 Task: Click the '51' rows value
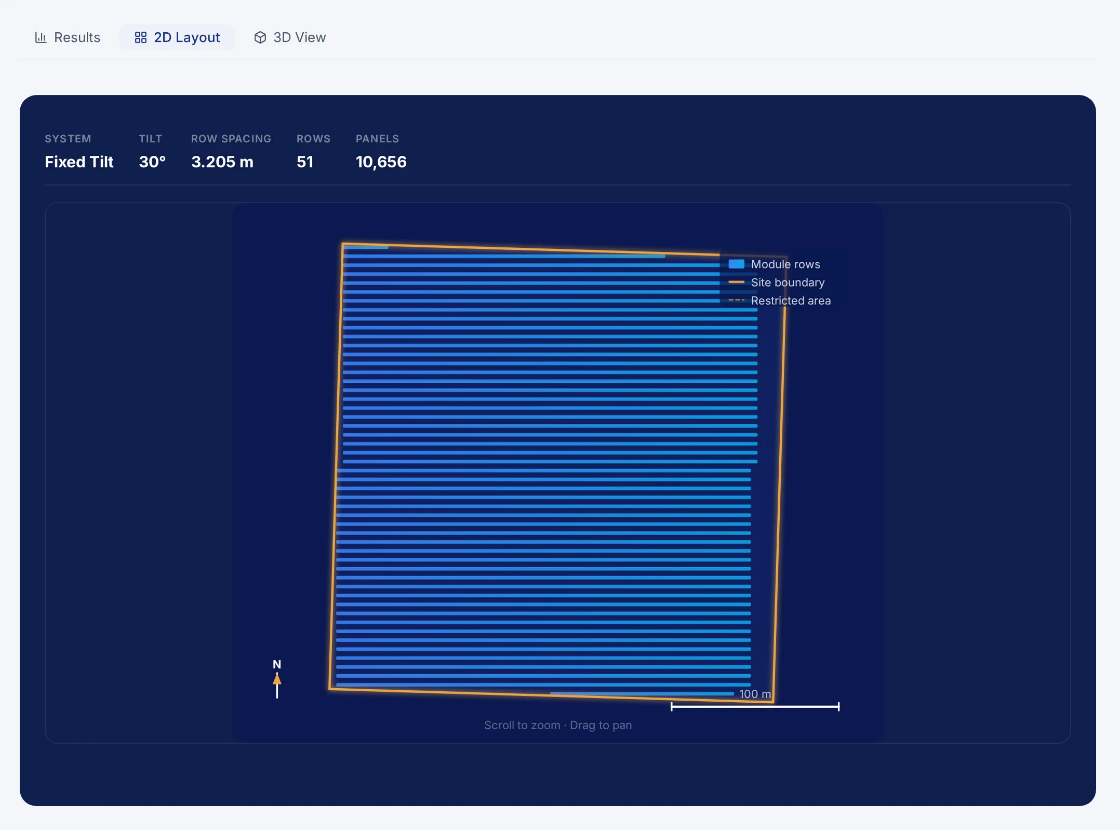[x=305, y=162]
